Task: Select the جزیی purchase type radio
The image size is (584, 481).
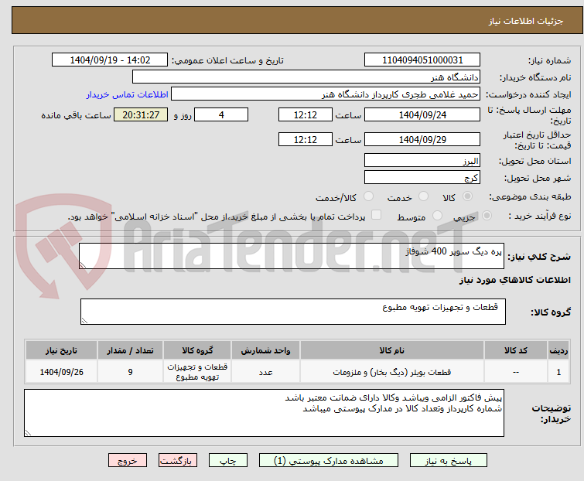Action: pyautogui.click(x=487, y=216)
